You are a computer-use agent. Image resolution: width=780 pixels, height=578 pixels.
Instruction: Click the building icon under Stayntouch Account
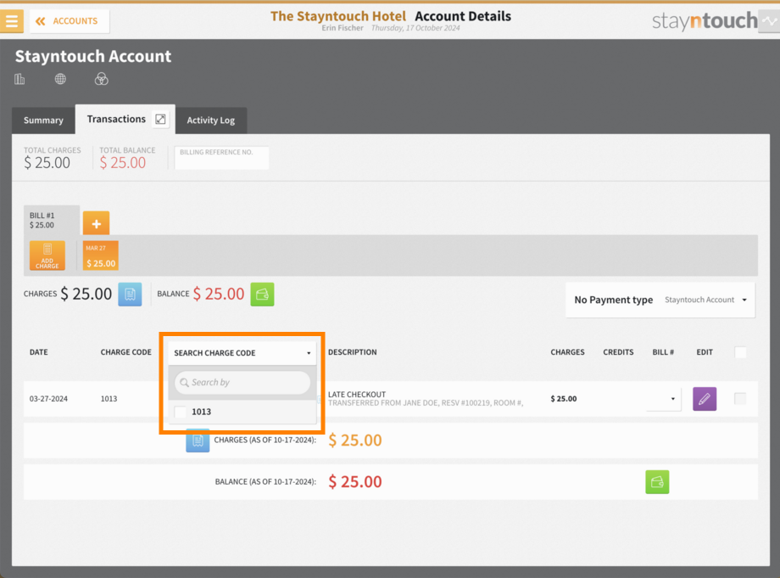(19, 79)
